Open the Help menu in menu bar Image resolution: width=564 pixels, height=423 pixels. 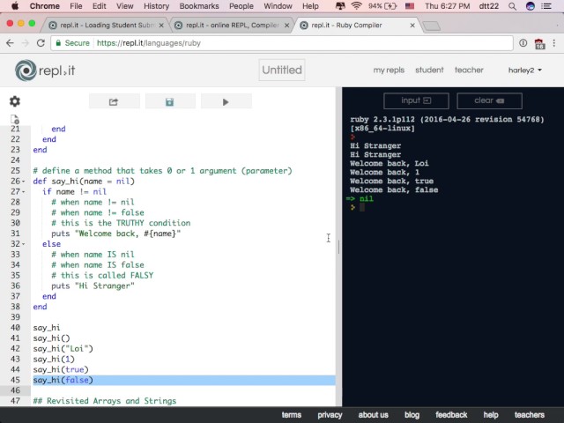(x=310, y=6)
